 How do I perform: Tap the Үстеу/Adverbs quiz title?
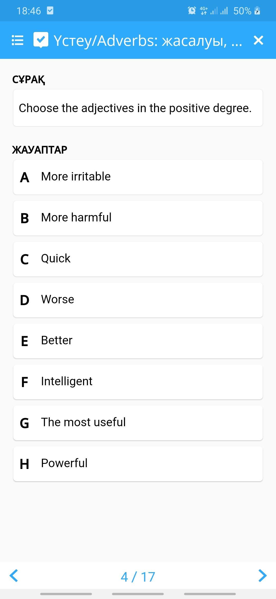[148, 40]
